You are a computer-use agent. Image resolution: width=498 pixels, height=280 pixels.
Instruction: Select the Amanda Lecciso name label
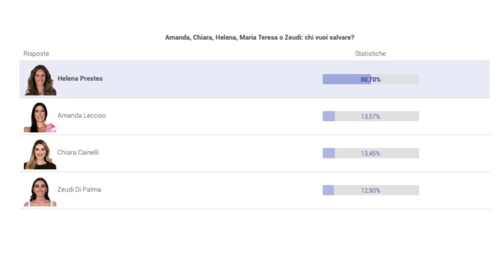[x=82, y=116]
